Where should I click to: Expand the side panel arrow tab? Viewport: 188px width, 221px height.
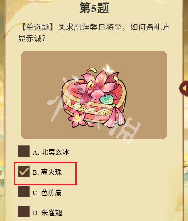point(184,88)
